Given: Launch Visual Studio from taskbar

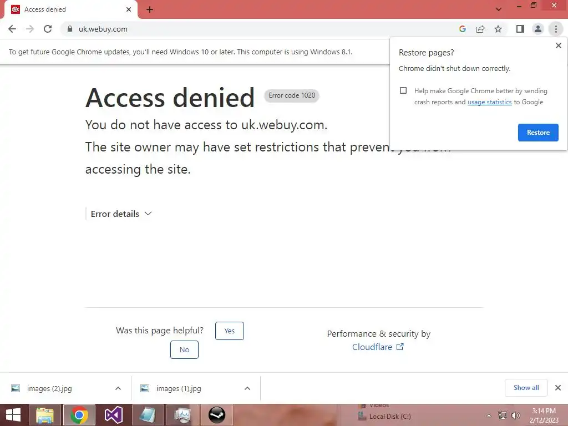Looking at the screenshot, I should (113, 415).
